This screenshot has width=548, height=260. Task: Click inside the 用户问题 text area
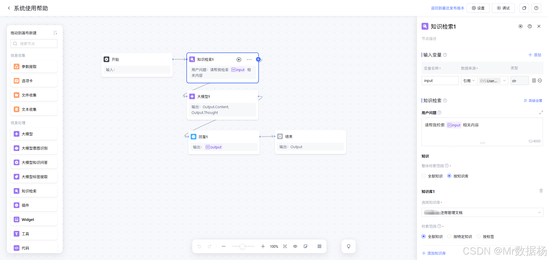482,131
